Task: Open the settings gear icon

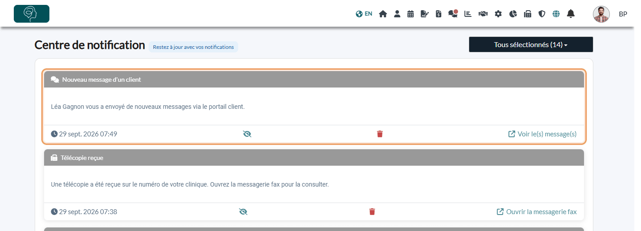Action: point(498,14)
